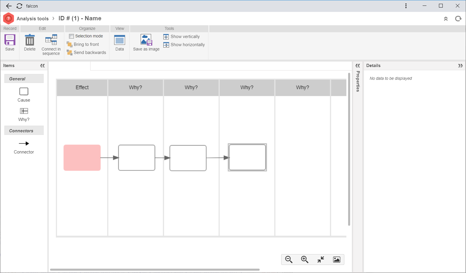The image size is (466, 273).
Task: Enable the Selection mode checkbox
Action: [x=71, y=36]
